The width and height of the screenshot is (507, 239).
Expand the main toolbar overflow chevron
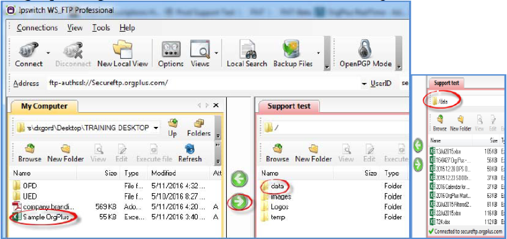click(x=327, y=67)
